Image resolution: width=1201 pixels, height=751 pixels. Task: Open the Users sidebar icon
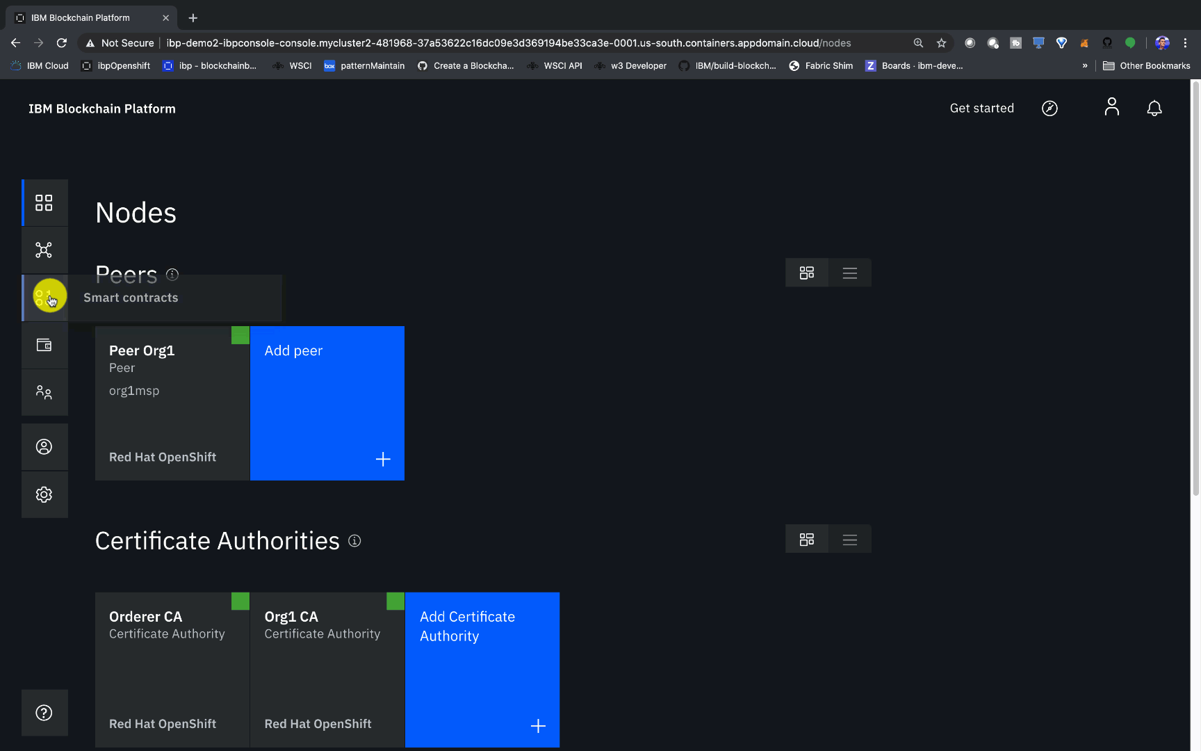pyautogui.click(x=44, y=446)
